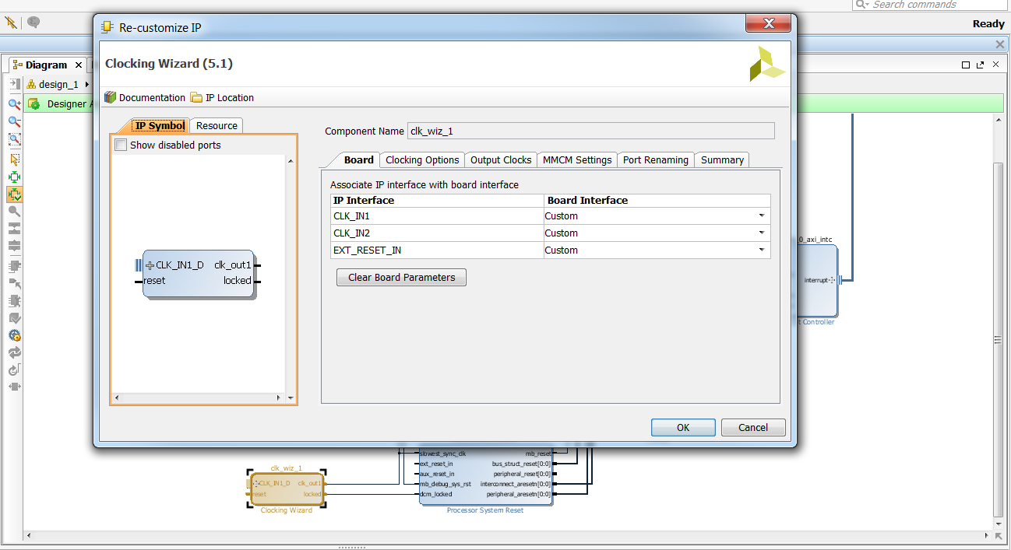Select the Clocking Wizard block in diagram
The height and width of the screenshot is (550, 1011).
[x=286, y=489]
